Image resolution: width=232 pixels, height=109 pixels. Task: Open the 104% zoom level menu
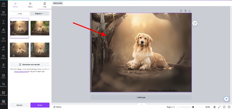208,107
